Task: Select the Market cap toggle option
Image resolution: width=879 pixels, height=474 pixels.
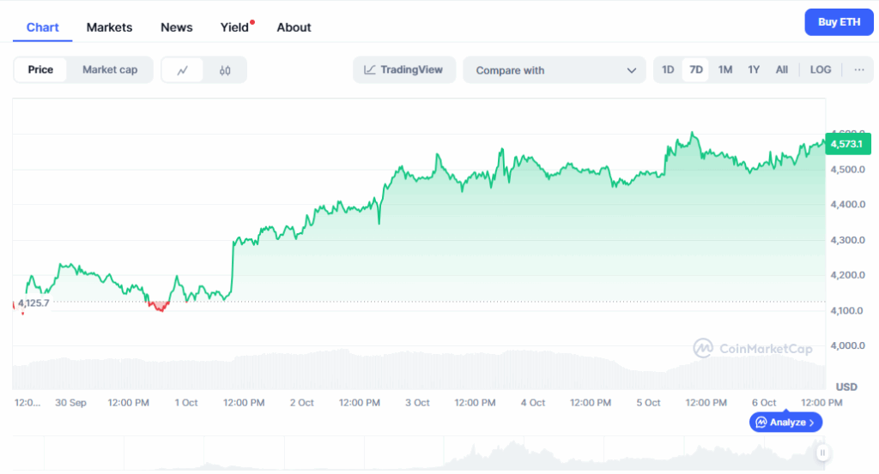Action: coord(110,70)
